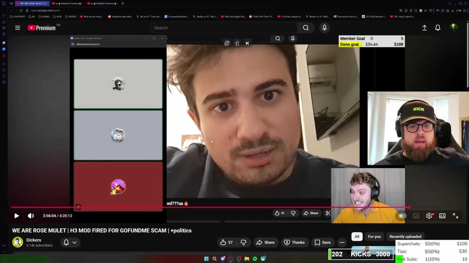Click Share in the embedded inner player
The width and height of the screenshot is (469, 263).
point(311,213)
